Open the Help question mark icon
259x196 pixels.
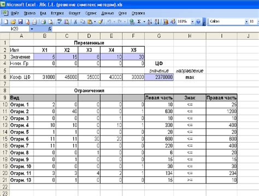[198, 22]
